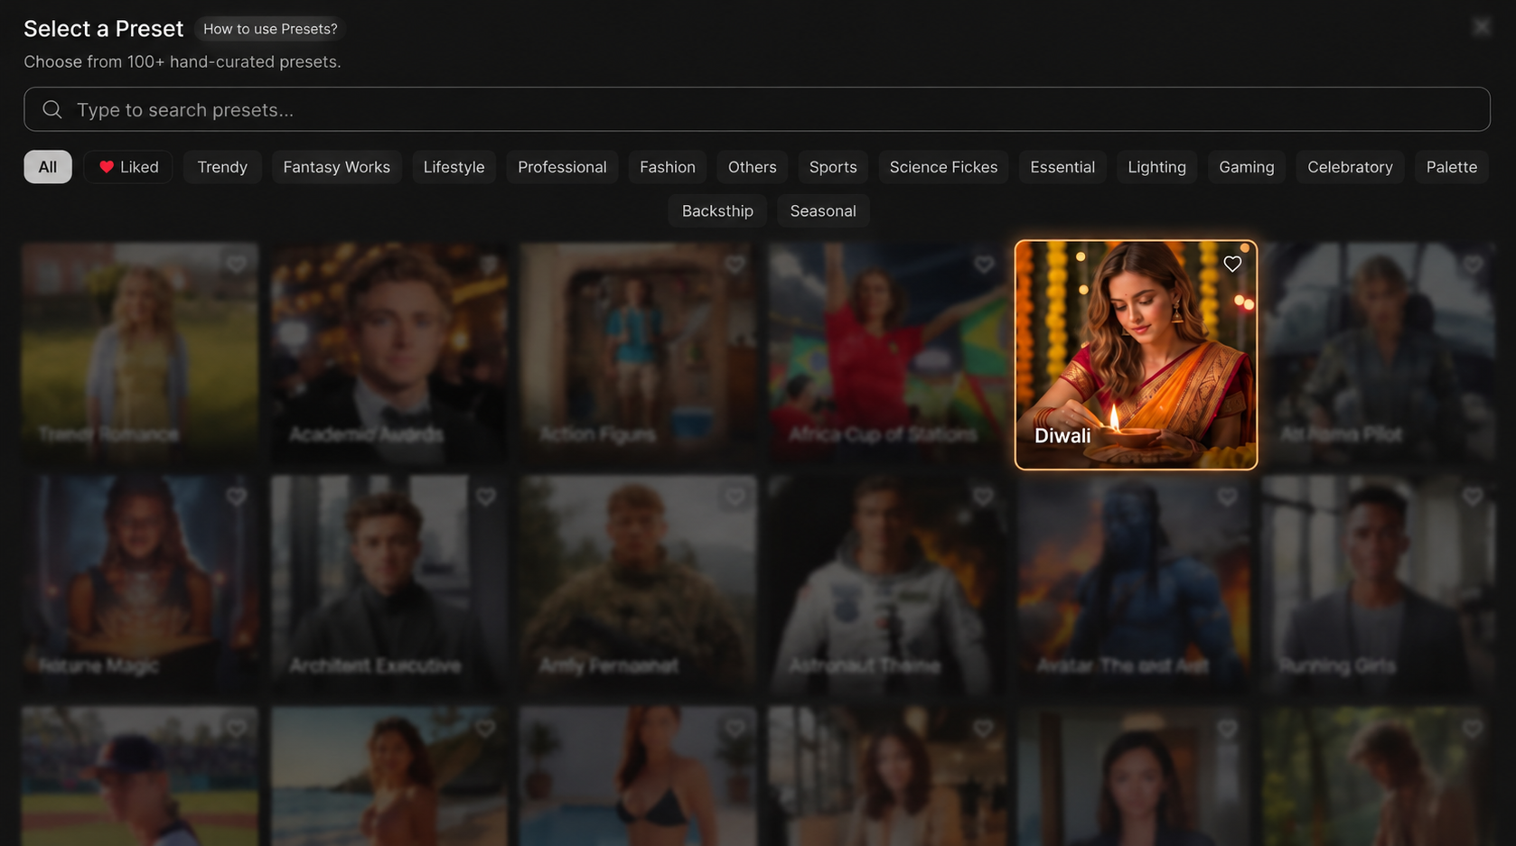
Task: Show the Fantasy Works category
Action: click(x=336, y=167)
